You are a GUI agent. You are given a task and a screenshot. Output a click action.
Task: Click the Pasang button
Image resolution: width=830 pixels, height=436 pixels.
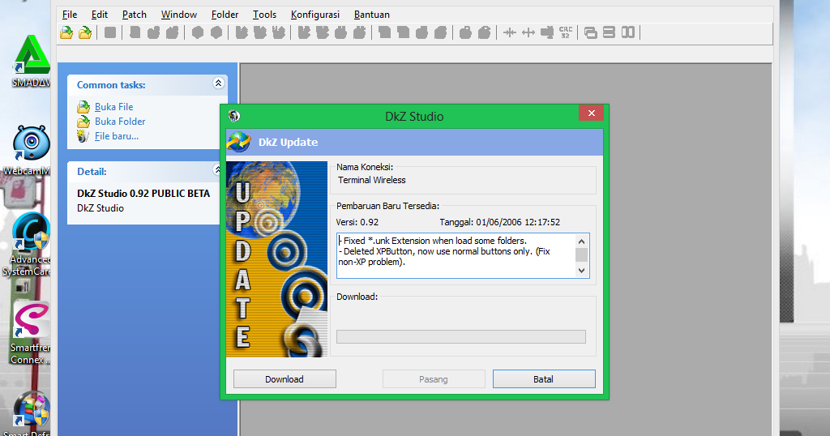(434, 378)
